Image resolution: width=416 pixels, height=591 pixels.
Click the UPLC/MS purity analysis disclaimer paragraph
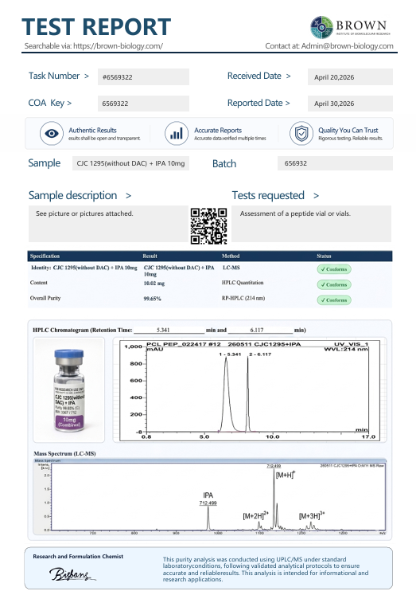pos(266,569)
